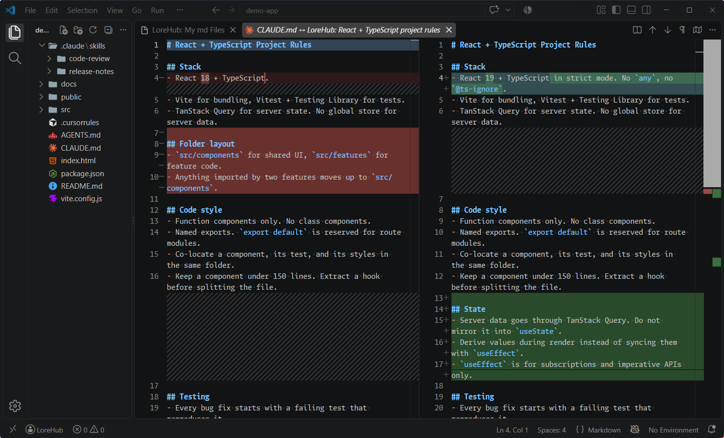Close the LoreHub: My md Files tab
Image resolution: width=724 pixels, height=438 pixels.
point(233,30)
